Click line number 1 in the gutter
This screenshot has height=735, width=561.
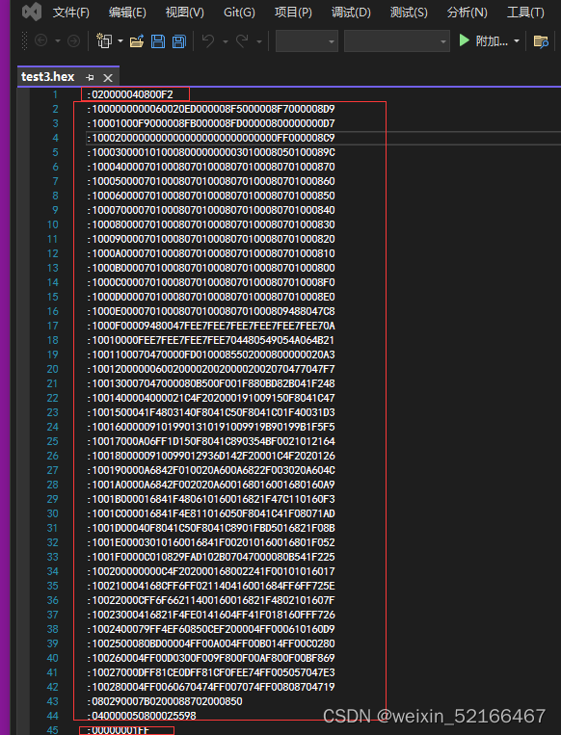55,95
